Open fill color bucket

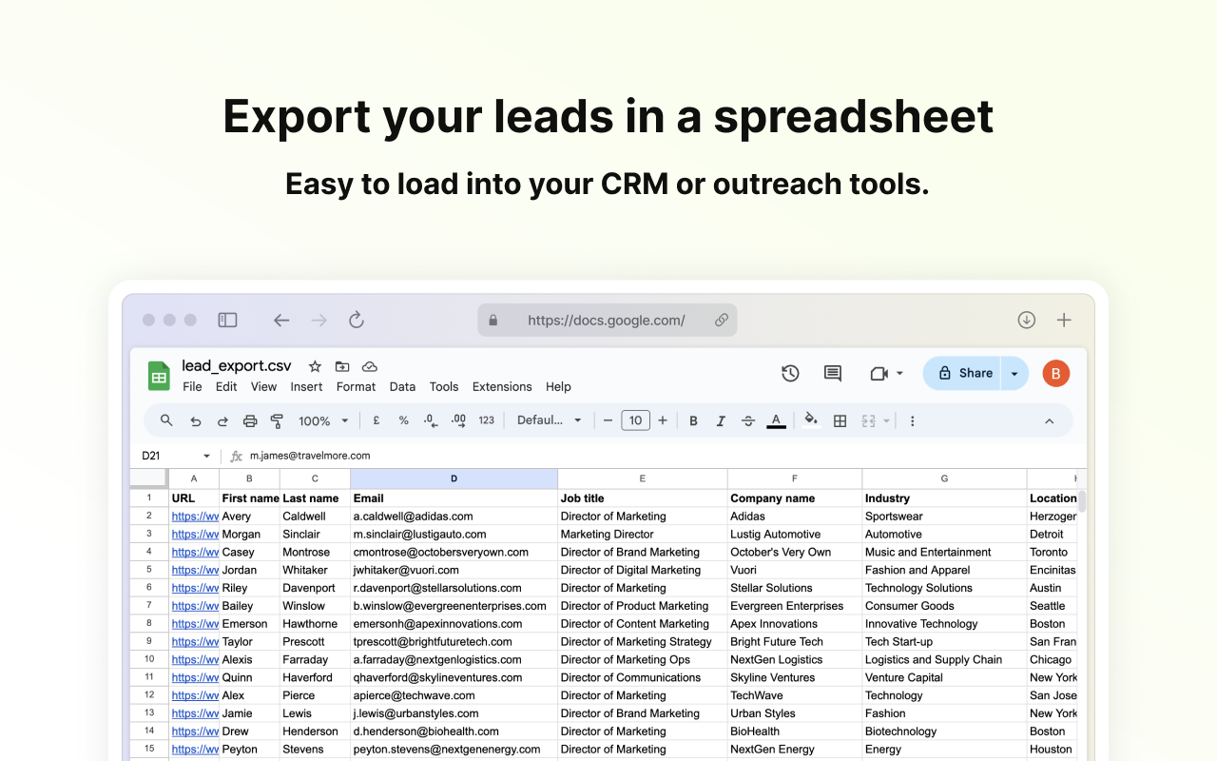(811, 420)
